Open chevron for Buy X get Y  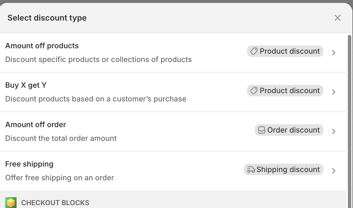pyautogui.click(x=334, y=92)
